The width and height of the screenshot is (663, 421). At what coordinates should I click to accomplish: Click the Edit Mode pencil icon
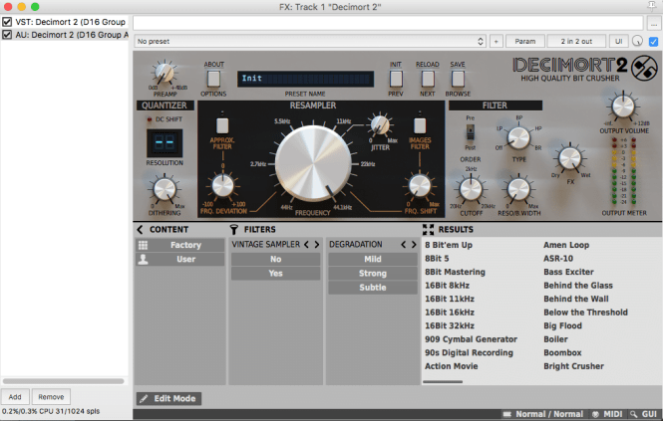pos(144,399)
